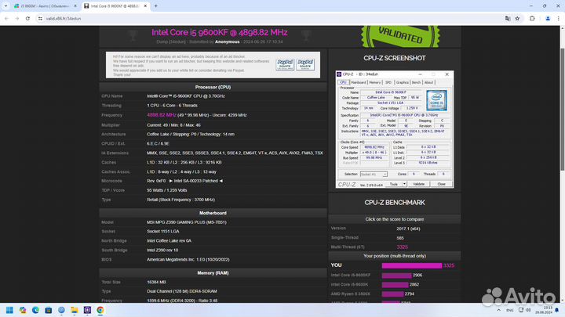Screen dimensions: 565x317
Task: Reload the page with the refresh icon
Action: point(27,18)
